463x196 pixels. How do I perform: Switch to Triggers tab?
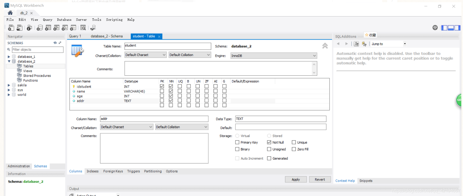pos(133,171)
